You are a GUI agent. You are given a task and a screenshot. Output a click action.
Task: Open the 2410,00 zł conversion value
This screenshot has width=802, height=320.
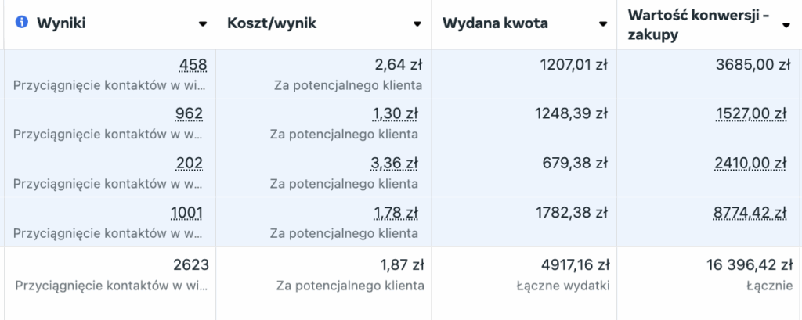pyautogui.click(x=750, y=163)
